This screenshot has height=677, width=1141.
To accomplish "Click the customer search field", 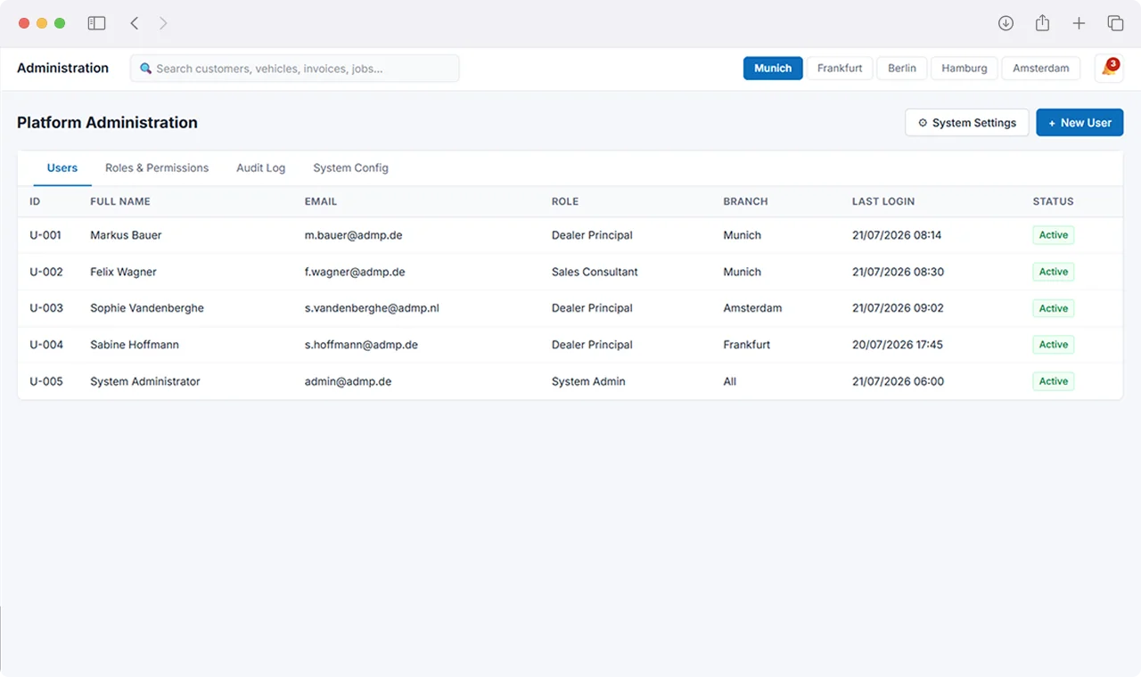I will click(x=295, y=69).
